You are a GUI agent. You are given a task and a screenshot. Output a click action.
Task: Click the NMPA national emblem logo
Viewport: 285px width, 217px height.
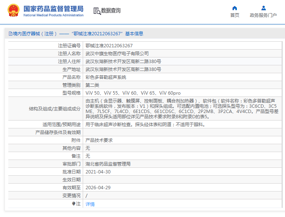click(14, 11)
